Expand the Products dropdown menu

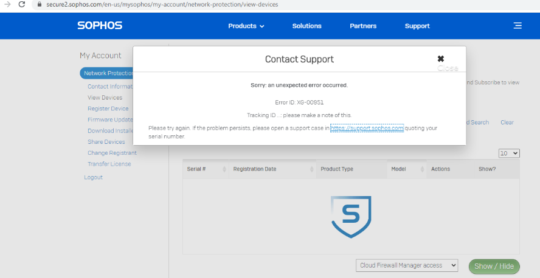point(246,25)
